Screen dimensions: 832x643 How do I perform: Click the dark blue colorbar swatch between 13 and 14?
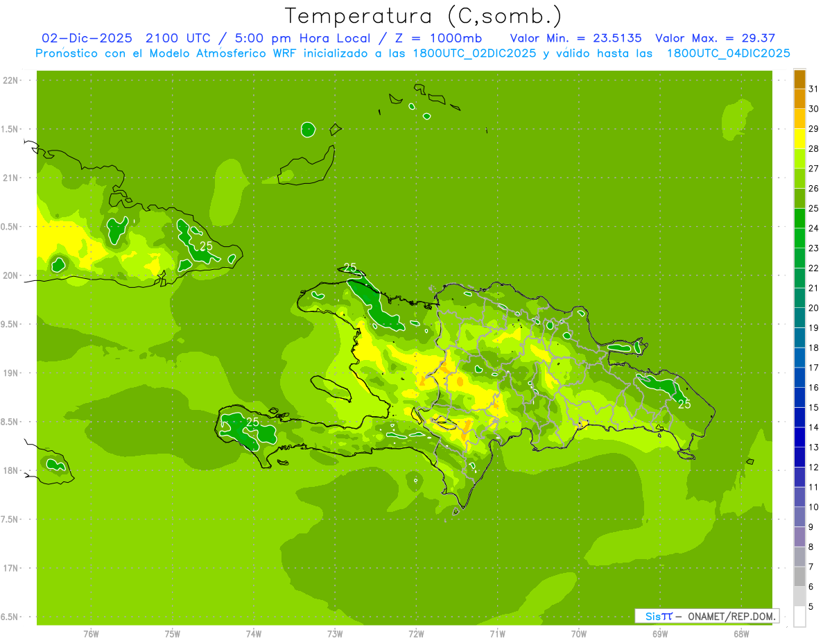coord(799,437)
